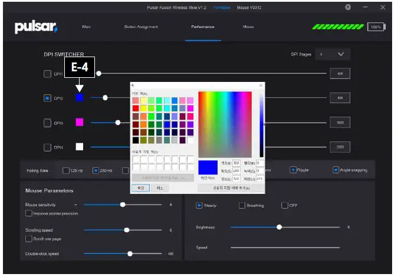398x277 pixels.
Task: Click the DPI1 value box
Action: pyautogui.click(x=340, y=74)
